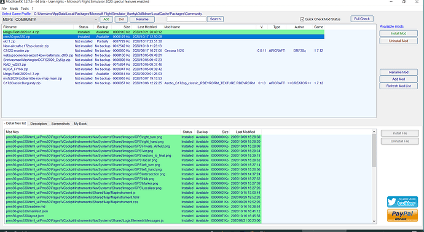Open the Mods menu
This screenshot has height=232, width=424.
[x=14, y=9]
